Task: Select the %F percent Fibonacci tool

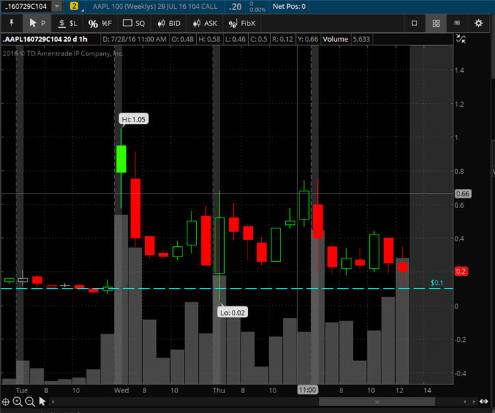Action: [x=100, y=23]
